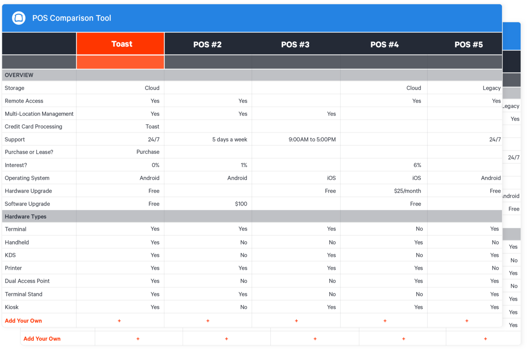Select the Dual Access Point row label
The width and height of the screenshot is (527, 349).
(27, 281)
